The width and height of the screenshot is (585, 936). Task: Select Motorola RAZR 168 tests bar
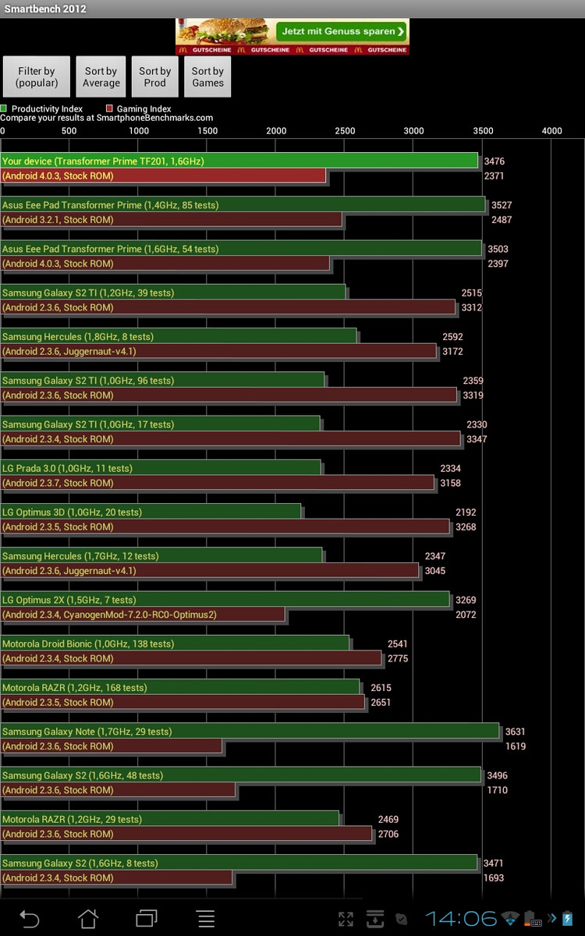[x=180, y=687]
